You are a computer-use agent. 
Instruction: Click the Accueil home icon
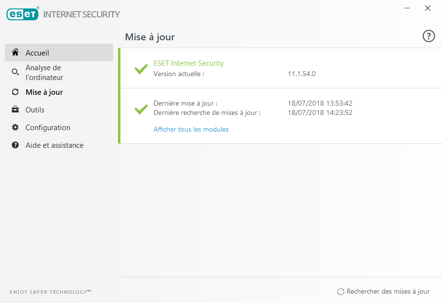(x=15, y=53)
